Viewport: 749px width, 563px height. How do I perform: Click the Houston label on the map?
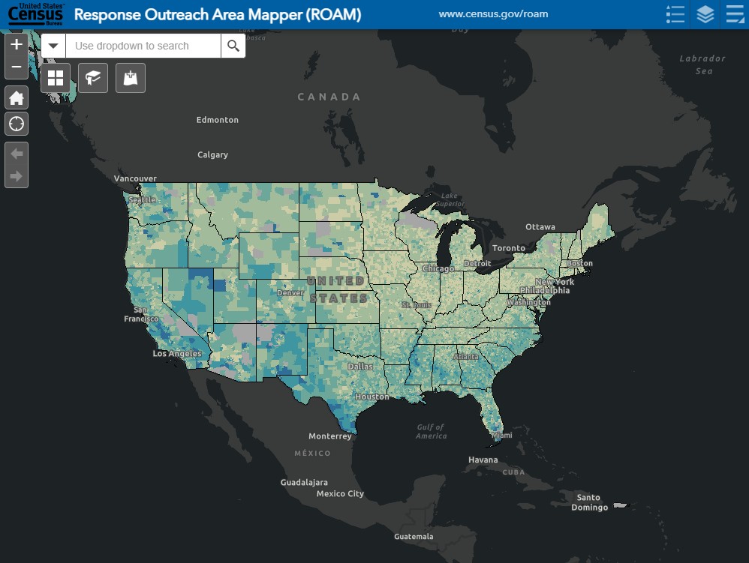[372, 397]
